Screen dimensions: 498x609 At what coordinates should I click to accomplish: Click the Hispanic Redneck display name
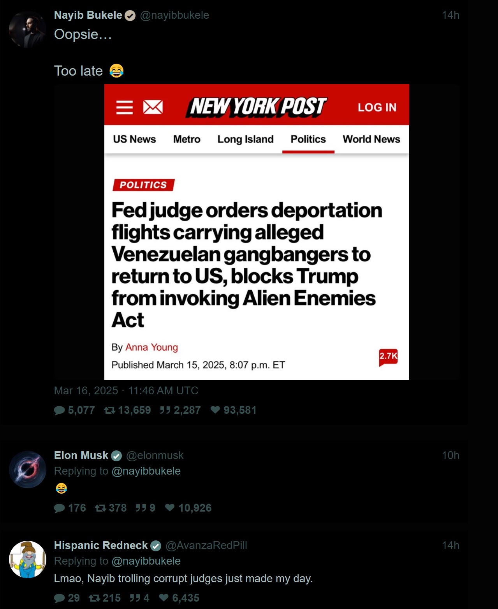point(101,545)
